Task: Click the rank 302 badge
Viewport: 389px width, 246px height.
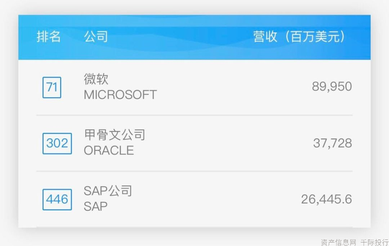Action: click(57, 144)
